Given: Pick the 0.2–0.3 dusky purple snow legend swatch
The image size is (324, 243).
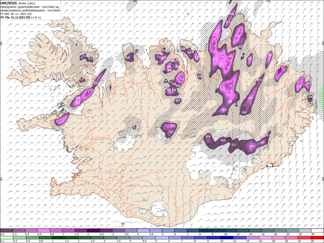Looking at the screenshot, I should click(x=6, y=230).
